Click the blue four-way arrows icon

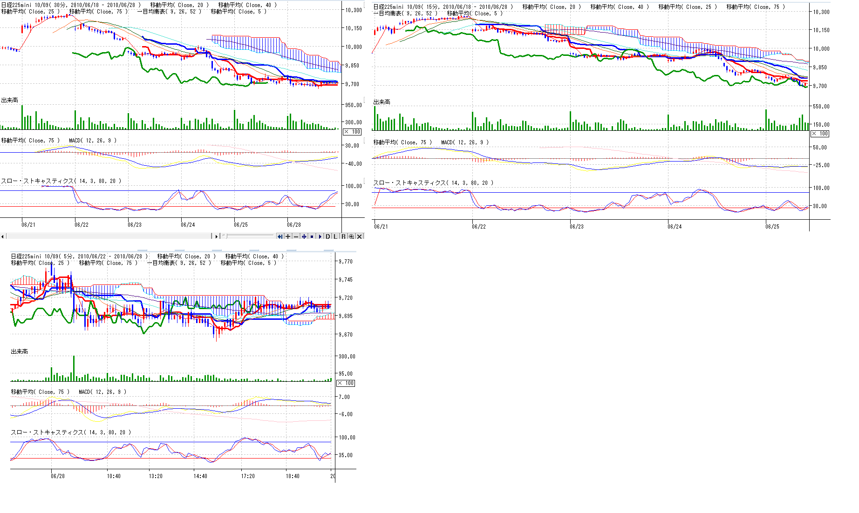pyautogui.click(x=304, y=236)
